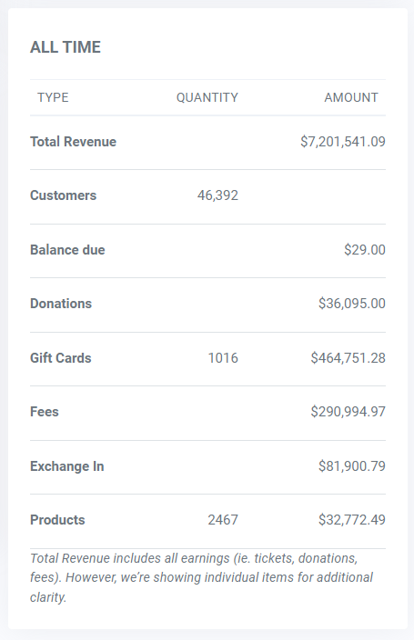Select the $36,095.00 donations amount

click(352, 304)
